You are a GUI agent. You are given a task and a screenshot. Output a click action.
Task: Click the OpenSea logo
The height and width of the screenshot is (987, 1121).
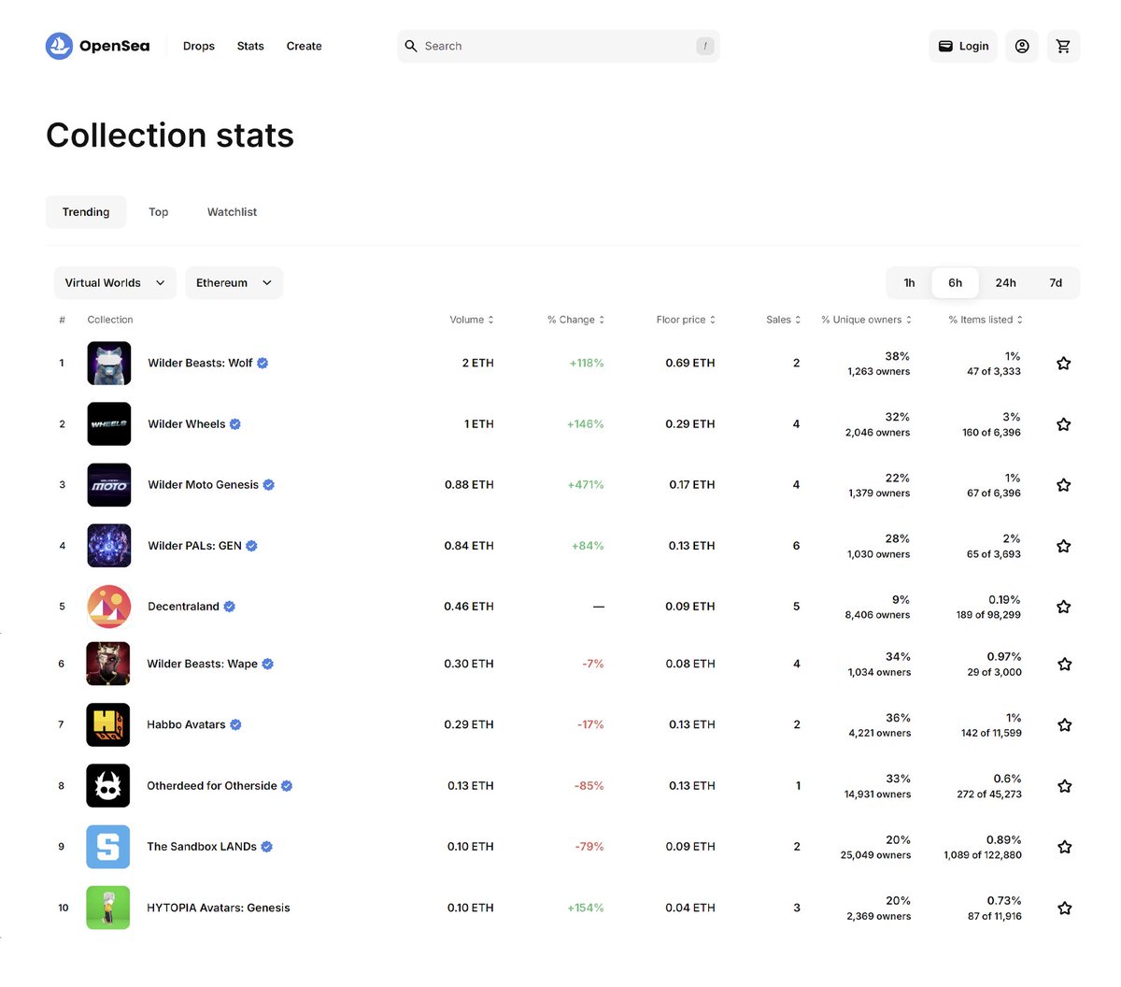[97, 46]
